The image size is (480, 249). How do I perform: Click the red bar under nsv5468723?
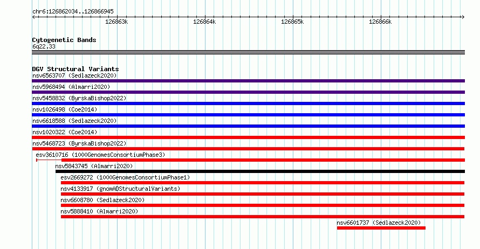tap(248, 149)
